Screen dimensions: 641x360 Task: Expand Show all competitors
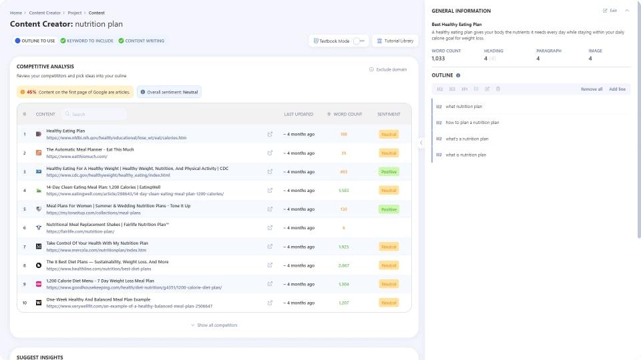pos(214,325)
